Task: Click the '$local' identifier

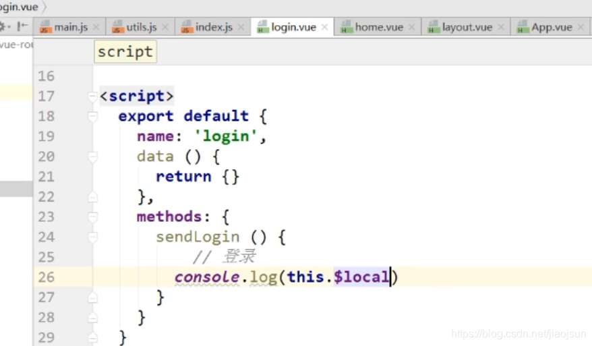Action: pos(361,277)
